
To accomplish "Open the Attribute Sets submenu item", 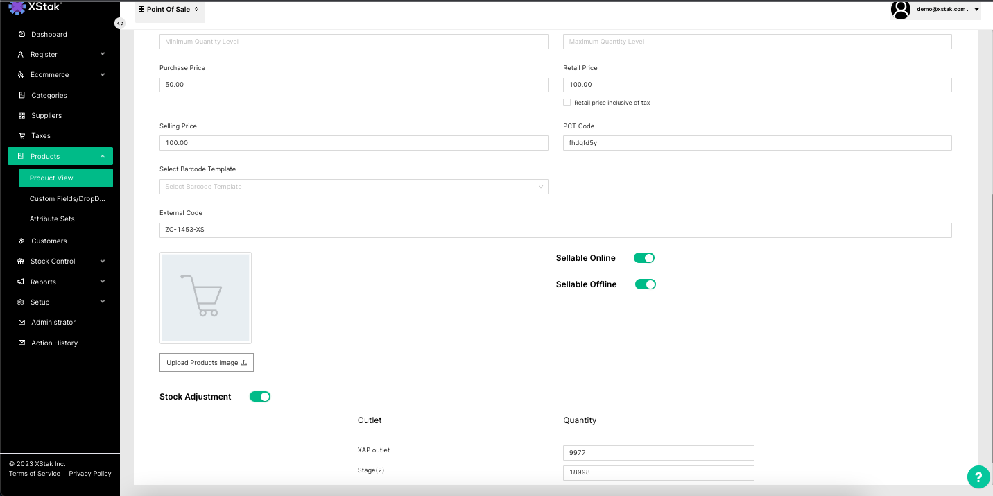I will 52,219.
